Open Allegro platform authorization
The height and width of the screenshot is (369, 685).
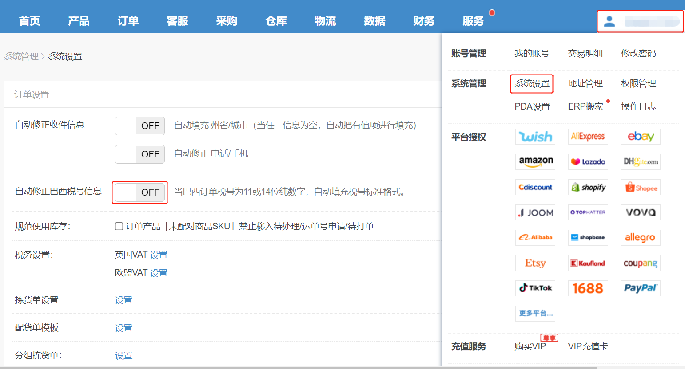[641, 238]
